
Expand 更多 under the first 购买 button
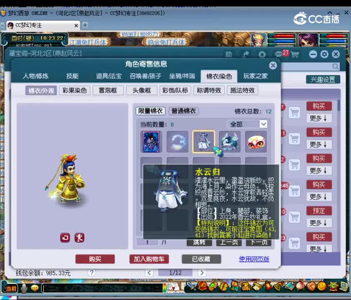pos(319,118)
